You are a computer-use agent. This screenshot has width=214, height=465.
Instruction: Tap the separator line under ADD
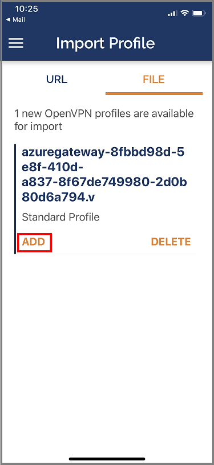[106, 254]
